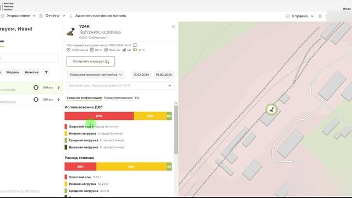
Task: Click the Расход топлива heading
Action: pos(79,158)
